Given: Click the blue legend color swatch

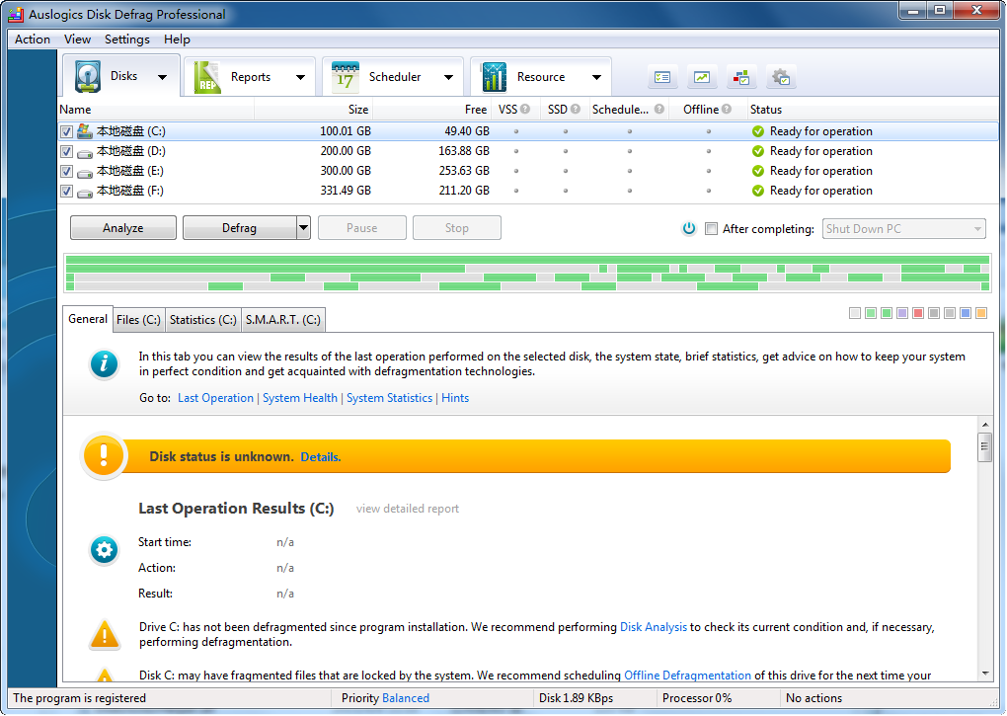Looking at the screenshot, I should click(x=966, y=313).
